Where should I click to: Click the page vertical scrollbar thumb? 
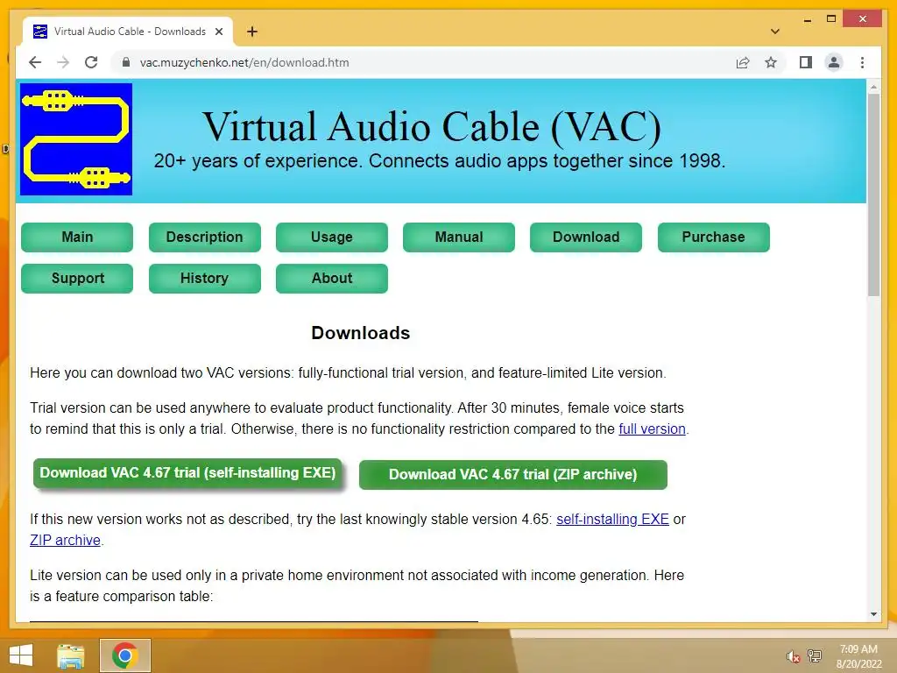pos(873,195)
